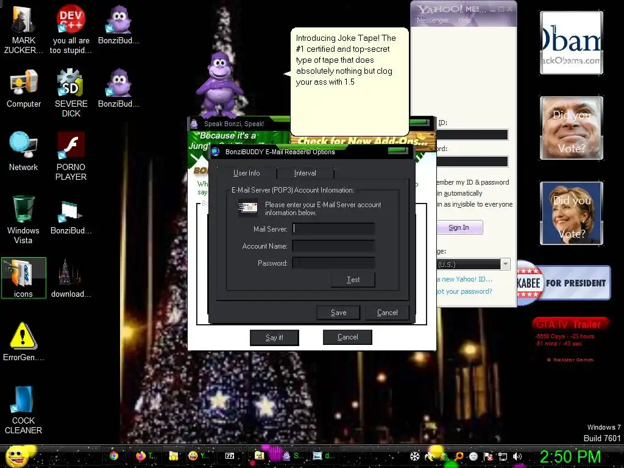The image size is (624, 468).
Task: Select the SD gear desktop shortcut
Action: [71, 93]
